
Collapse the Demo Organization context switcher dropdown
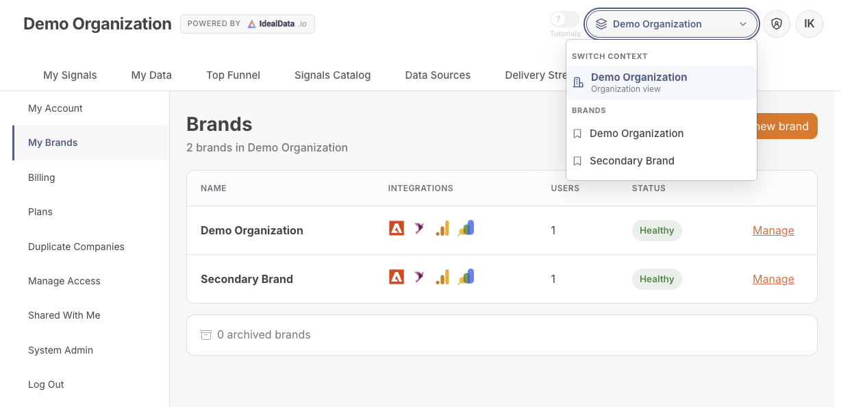pos(672,24)
